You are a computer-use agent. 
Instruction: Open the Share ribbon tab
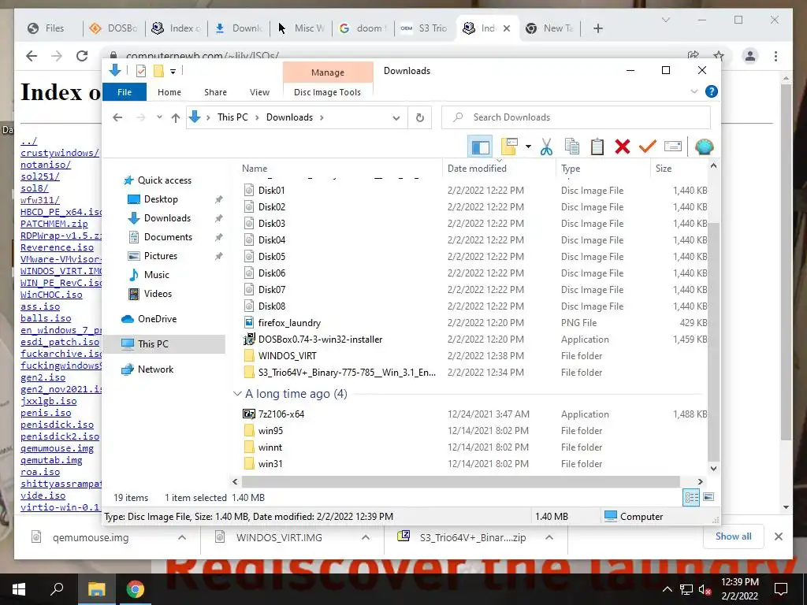point(215,92)
